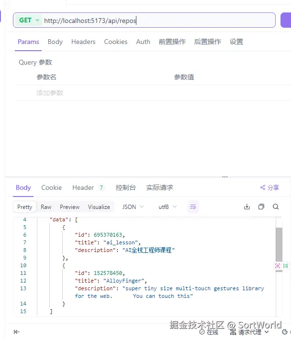Click the request URL input field
This screenshot has height=339, width=291.
tap(158, 21)
